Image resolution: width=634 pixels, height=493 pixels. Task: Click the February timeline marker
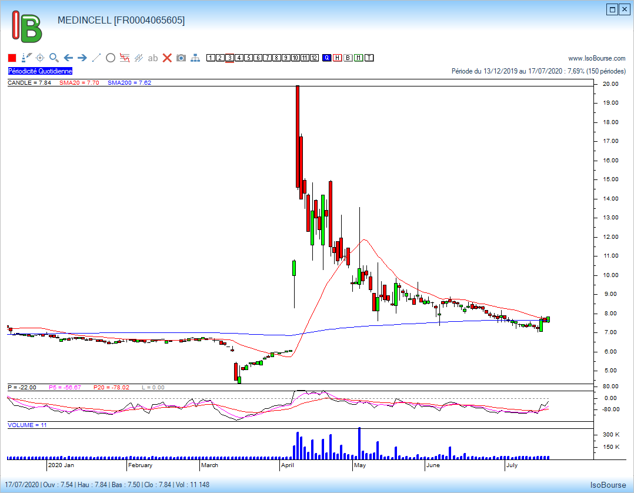141,465
